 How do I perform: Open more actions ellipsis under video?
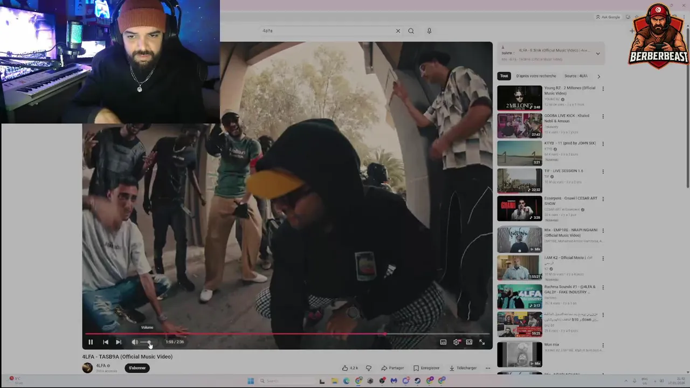click(488, 368)
